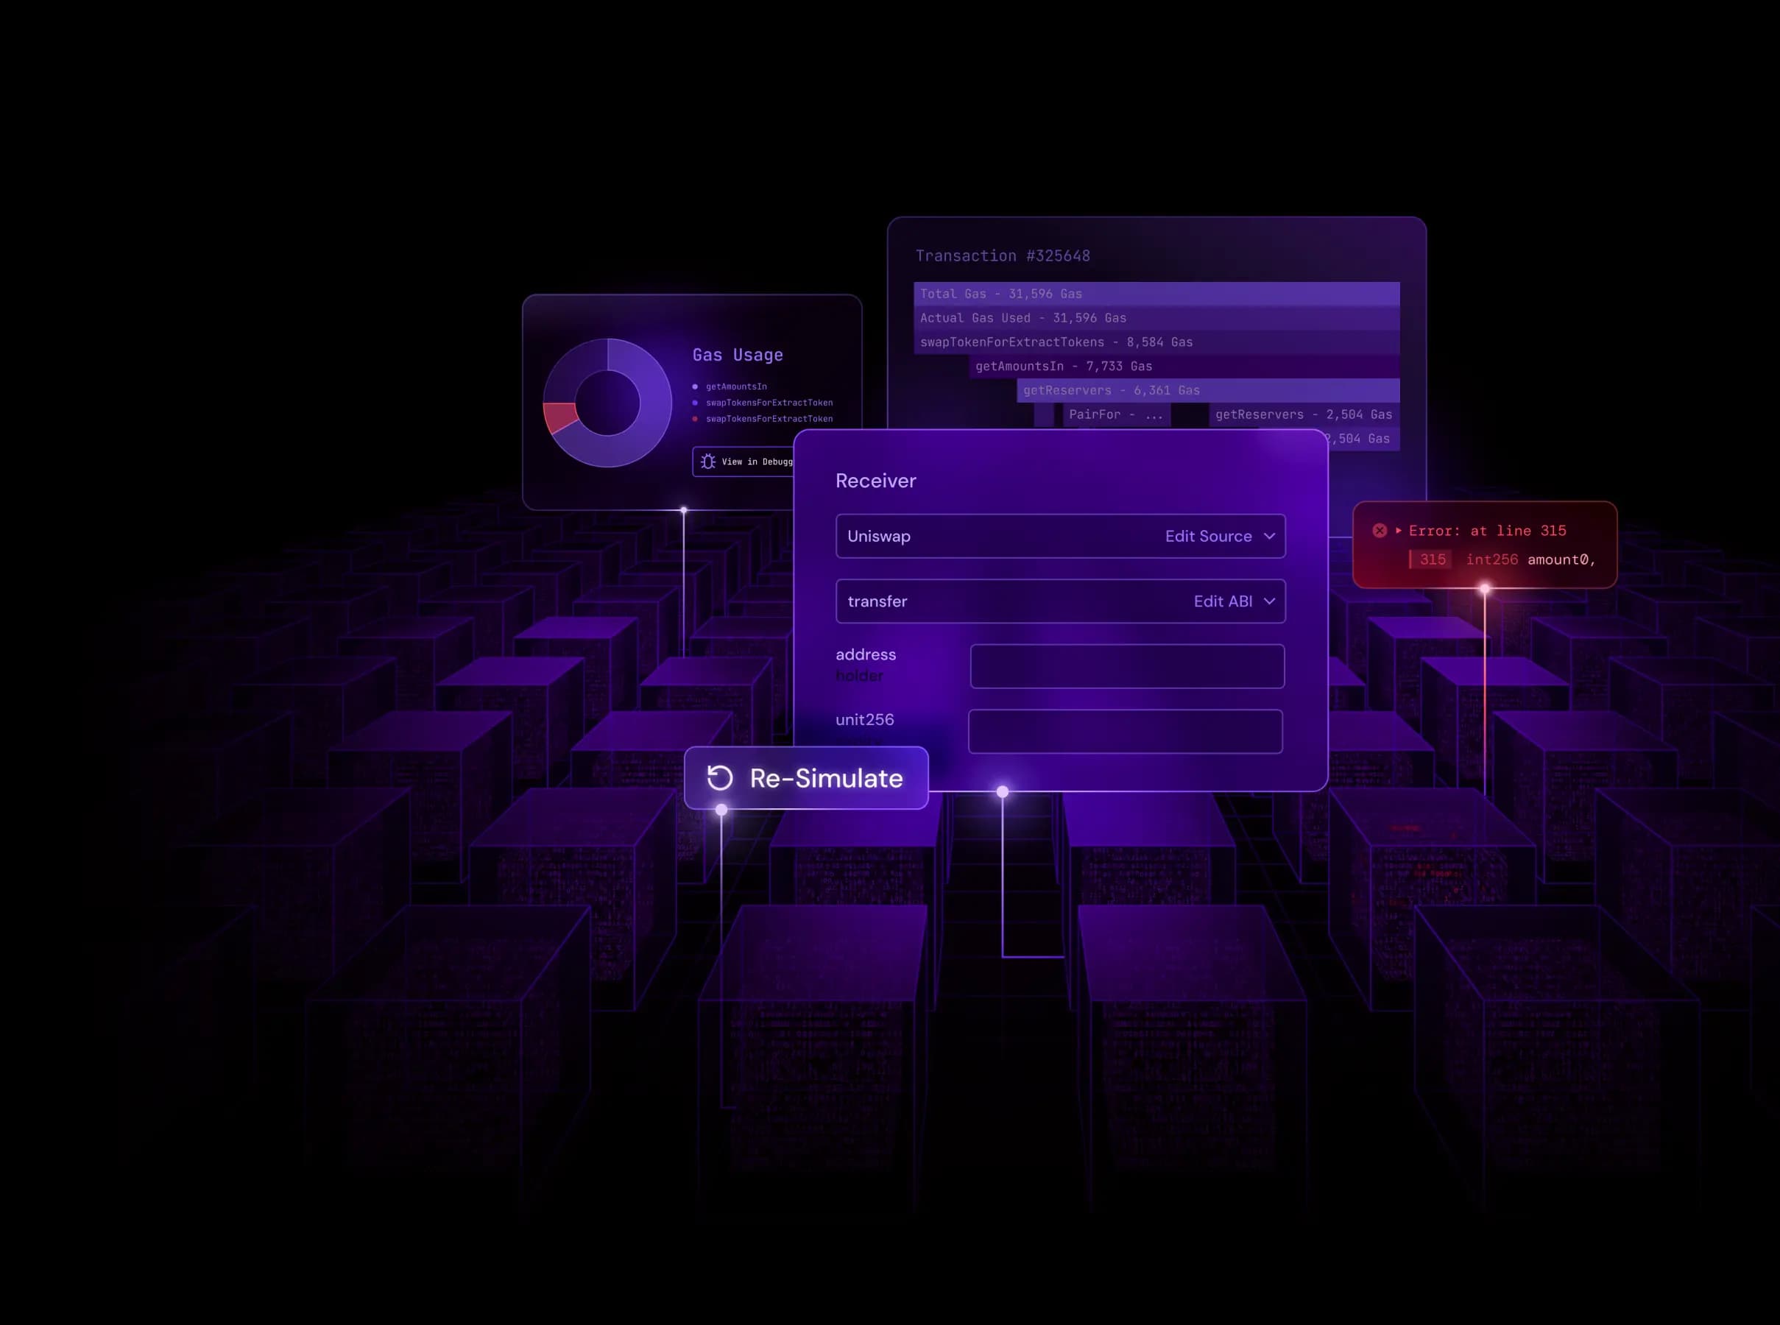Open the Edit ABI dropdown chevron
This screenshot has height=1325, width=1780.
pos(1269,601)
